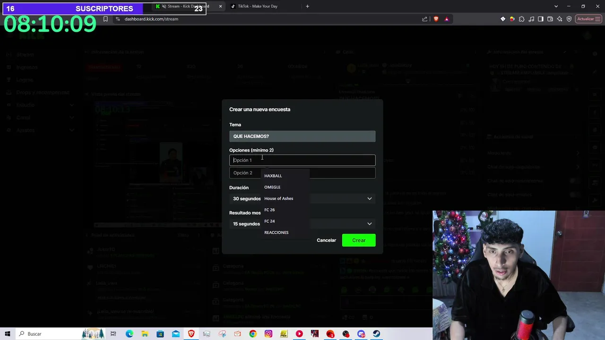Select HAXBALL from the autocomplete suggestions

285,176
